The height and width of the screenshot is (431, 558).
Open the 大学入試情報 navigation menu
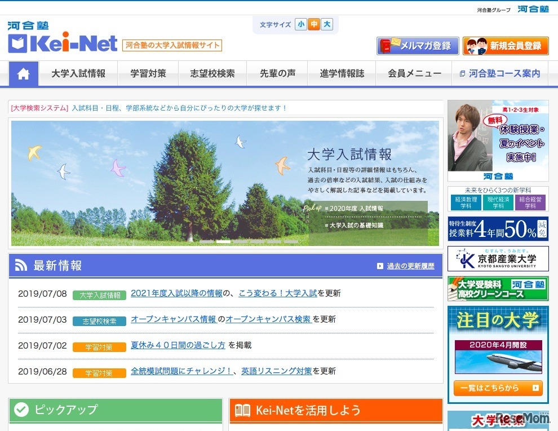point(78,73)
